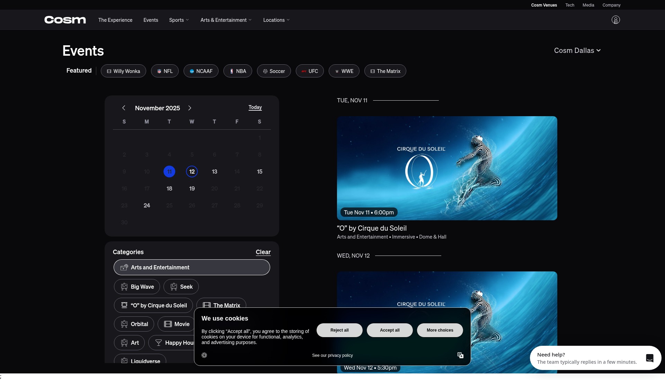Viewport: 665px width, 380px height.
Task: Open the Need help? chat widget
Action: [x=595, y=358]
